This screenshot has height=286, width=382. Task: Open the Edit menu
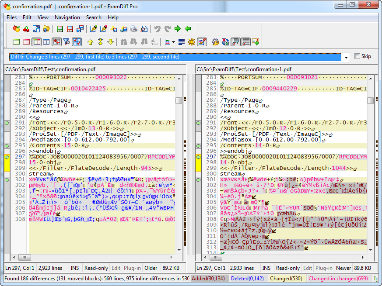tap(27, 17)
